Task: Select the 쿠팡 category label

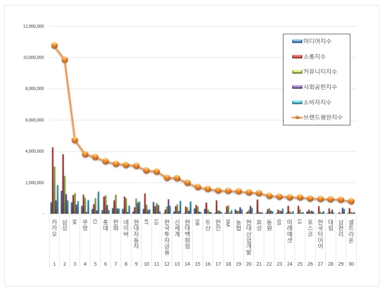Action: pos(85,225)
